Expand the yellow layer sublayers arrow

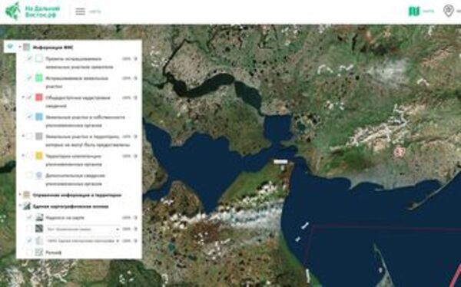[x=23, y=156]
